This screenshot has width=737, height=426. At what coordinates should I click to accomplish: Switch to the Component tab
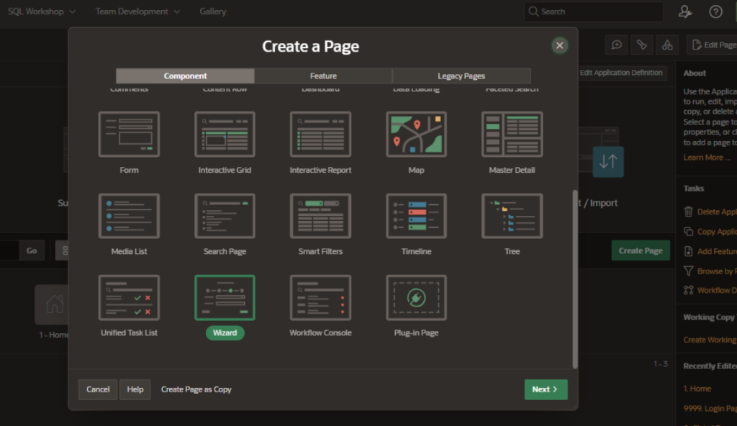185,76
